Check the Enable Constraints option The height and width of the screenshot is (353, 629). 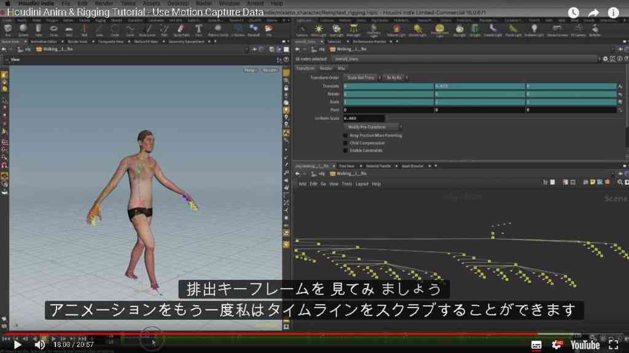pyautogui.click(x=345, y=151)
